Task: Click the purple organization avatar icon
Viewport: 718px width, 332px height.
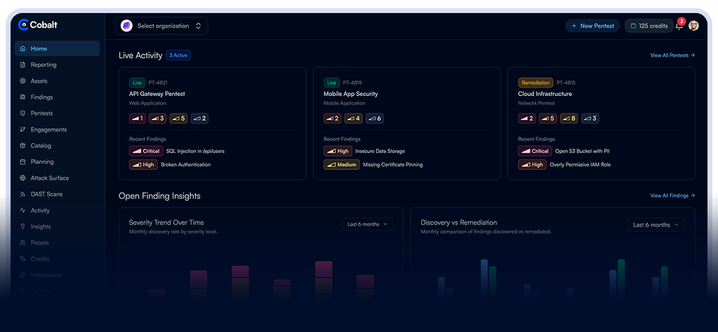Action: 126,26
